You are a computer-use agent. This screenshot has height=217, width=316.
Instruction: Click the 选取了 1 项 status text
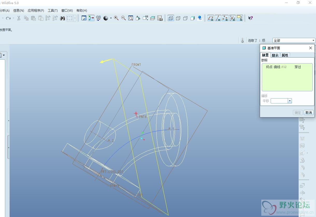(256, 40)
